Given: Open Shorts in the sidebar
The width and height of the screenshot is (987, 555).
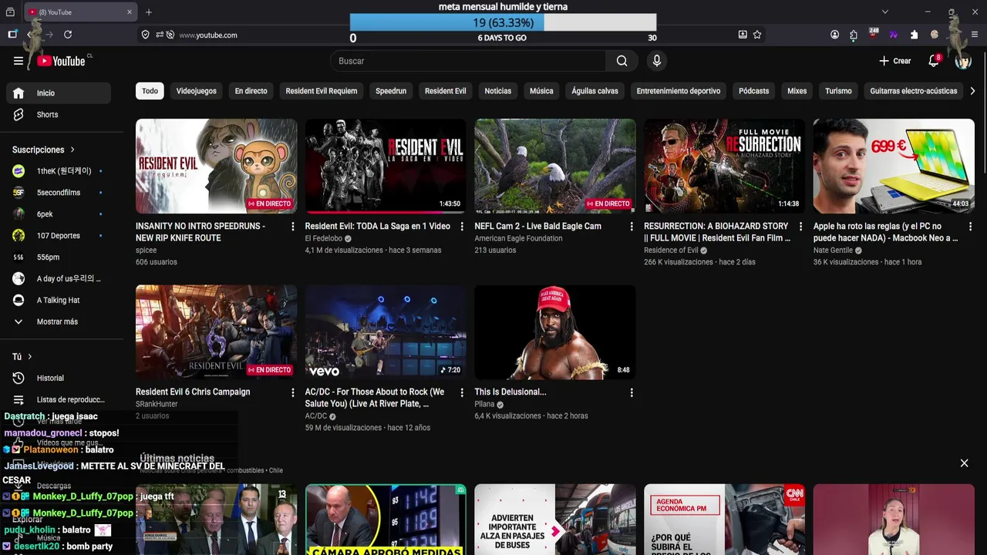Looking at the screenshot, I should click(59, 115).
